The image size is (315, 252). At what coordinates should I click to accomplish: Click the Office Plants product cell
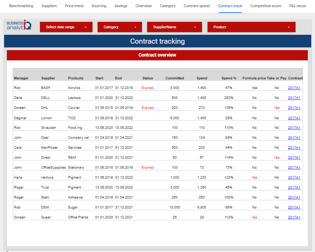coord(78,217)
